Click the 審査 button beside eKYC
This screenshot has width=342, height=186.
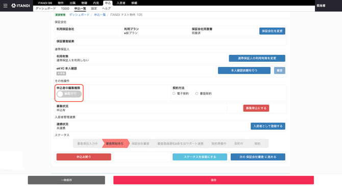(x=279, y=71)
